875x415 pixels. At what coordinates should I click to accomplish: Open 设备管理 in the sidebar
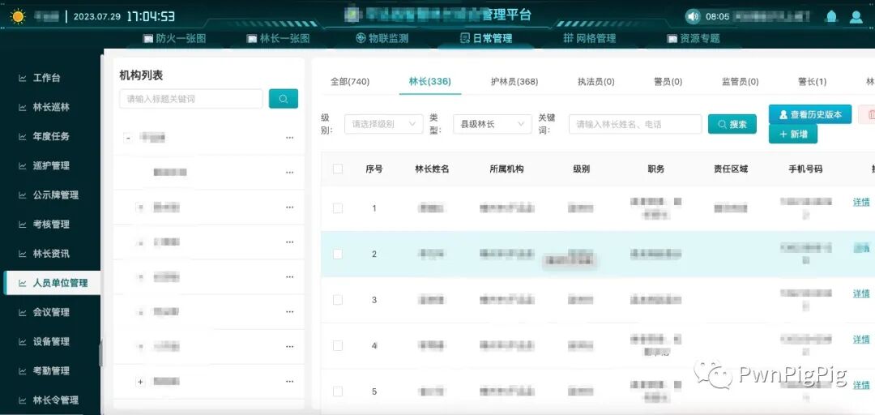(x=51, y=342)
